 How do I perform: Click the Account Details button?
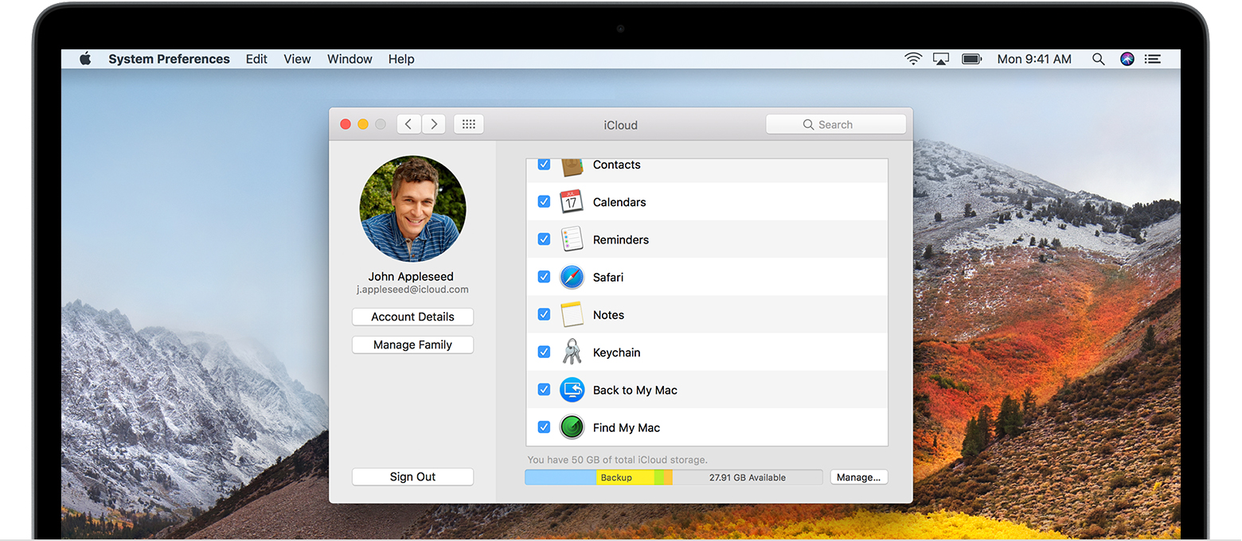(x=412, y=317)
